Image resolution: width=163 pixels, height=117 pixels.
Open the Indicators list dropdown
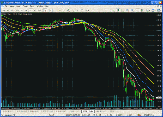148,10
